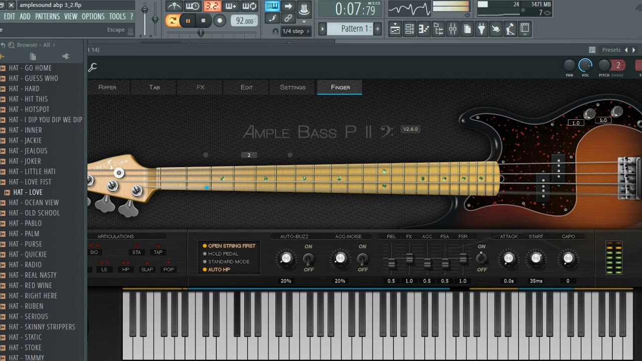Click the tempo field showing 92.000
The width and height of the screenshot is (642, 361).
pos(245,21)
